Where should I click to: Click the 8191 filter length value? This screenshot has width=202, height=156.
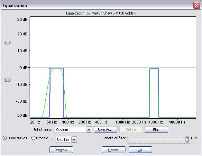pyautogui.click(x=195, y=138)
